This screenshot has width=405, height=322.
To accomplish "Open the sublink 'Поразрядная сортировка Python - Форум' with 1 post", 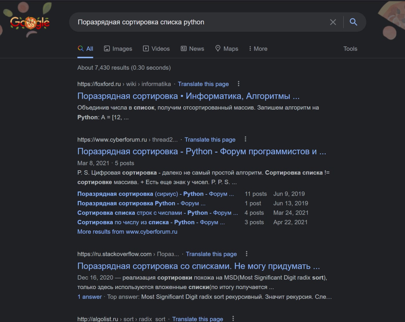I will pos(141,203).
